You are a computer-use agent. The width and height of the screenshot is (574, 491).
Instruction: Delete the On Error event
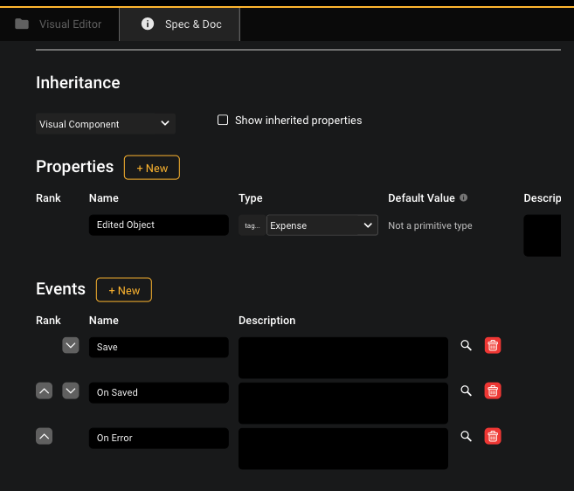(493, 436)
